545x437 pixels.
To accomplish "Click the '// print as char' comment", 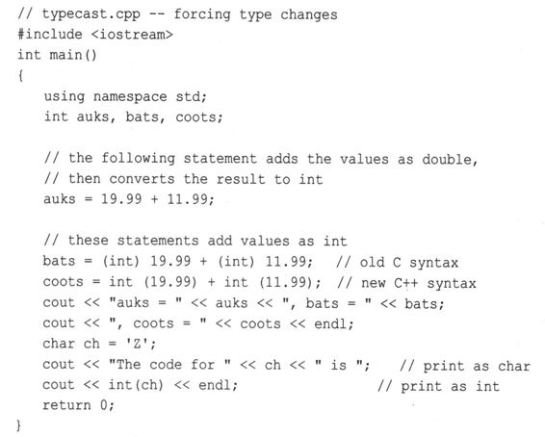I will click(x=465, y=366).
